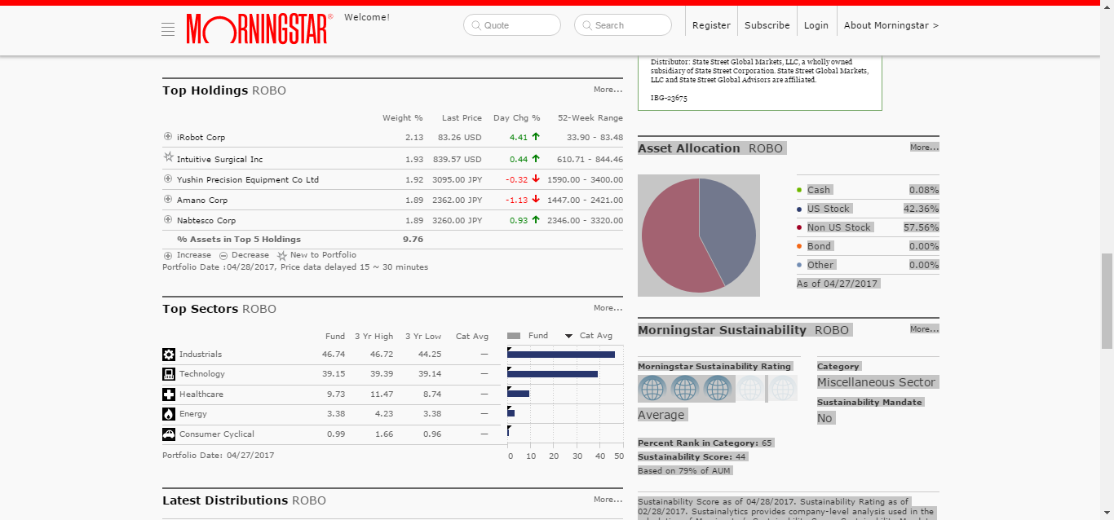Screen dimensions: 1114x520
Task: Click the first sustainability globe icon
Action: 652,389
